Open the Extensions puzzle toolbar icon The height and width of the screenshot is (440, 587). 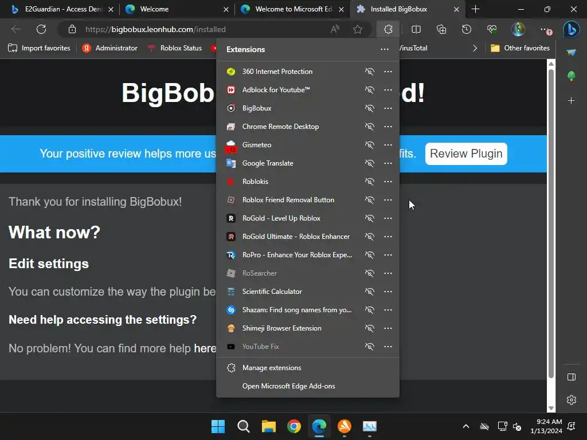point(388,29)
